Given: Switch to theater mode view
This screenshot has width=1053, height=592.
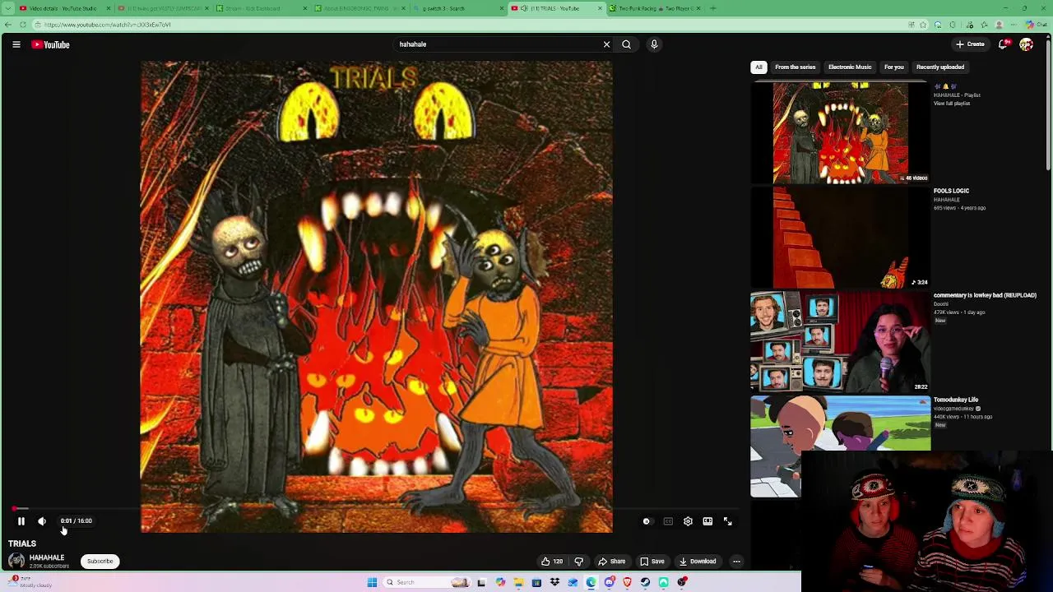Looking at the screenshot, I should [707, 520].
